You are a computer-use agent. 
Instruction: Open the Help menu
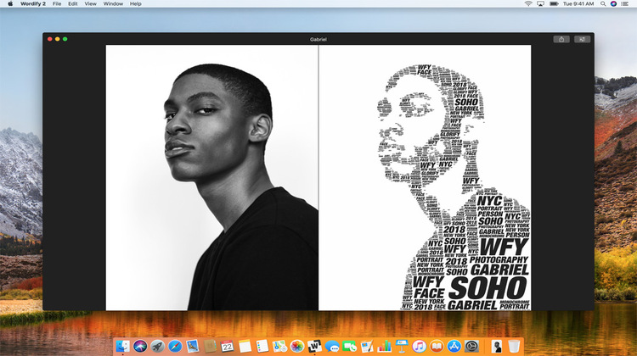[x=136, y=3]
